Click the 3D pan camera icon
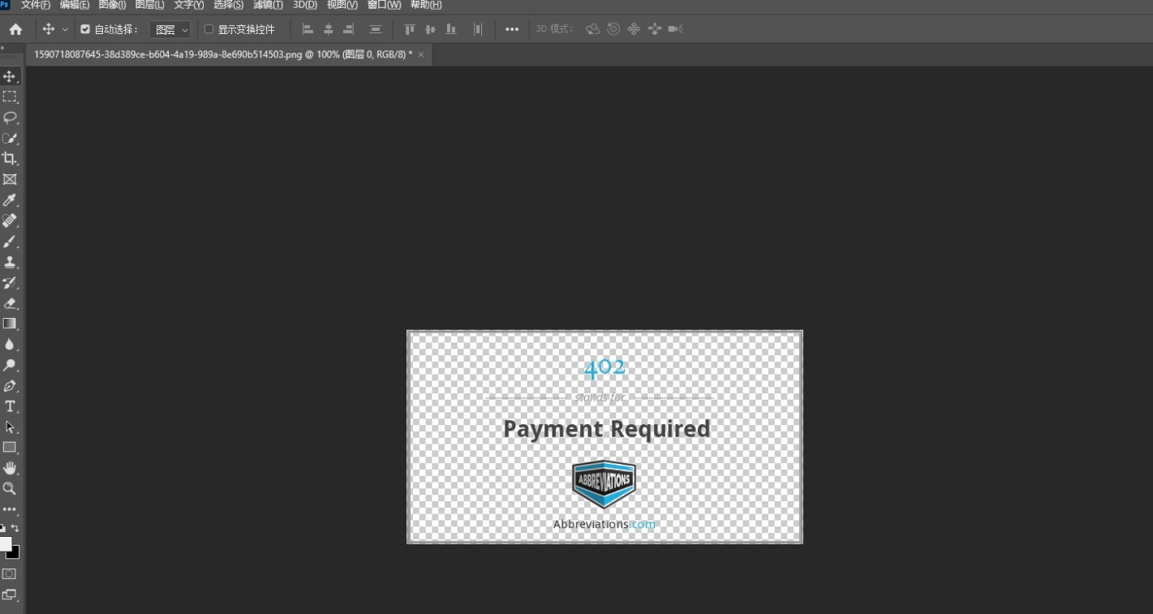This screenshot has height=614, width=1153. [x=634, y=29]
